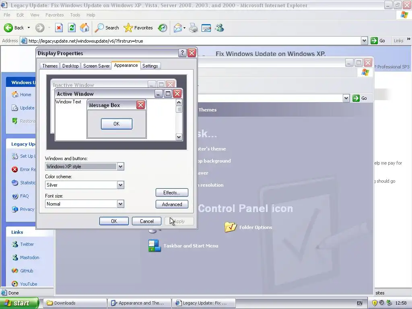Click the Help question mark in Display Properties

point(182,53)
